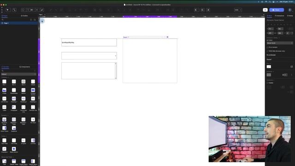Open the white Fill color swatch
The image size is (295, 166).
[x=269, y=66]
